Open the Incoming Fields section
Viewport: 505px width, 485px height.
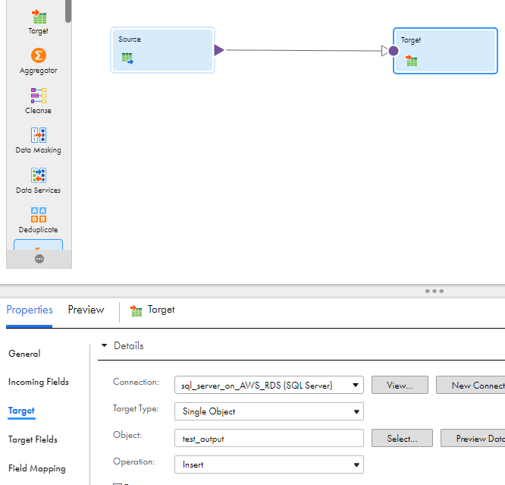coord(39,382)
